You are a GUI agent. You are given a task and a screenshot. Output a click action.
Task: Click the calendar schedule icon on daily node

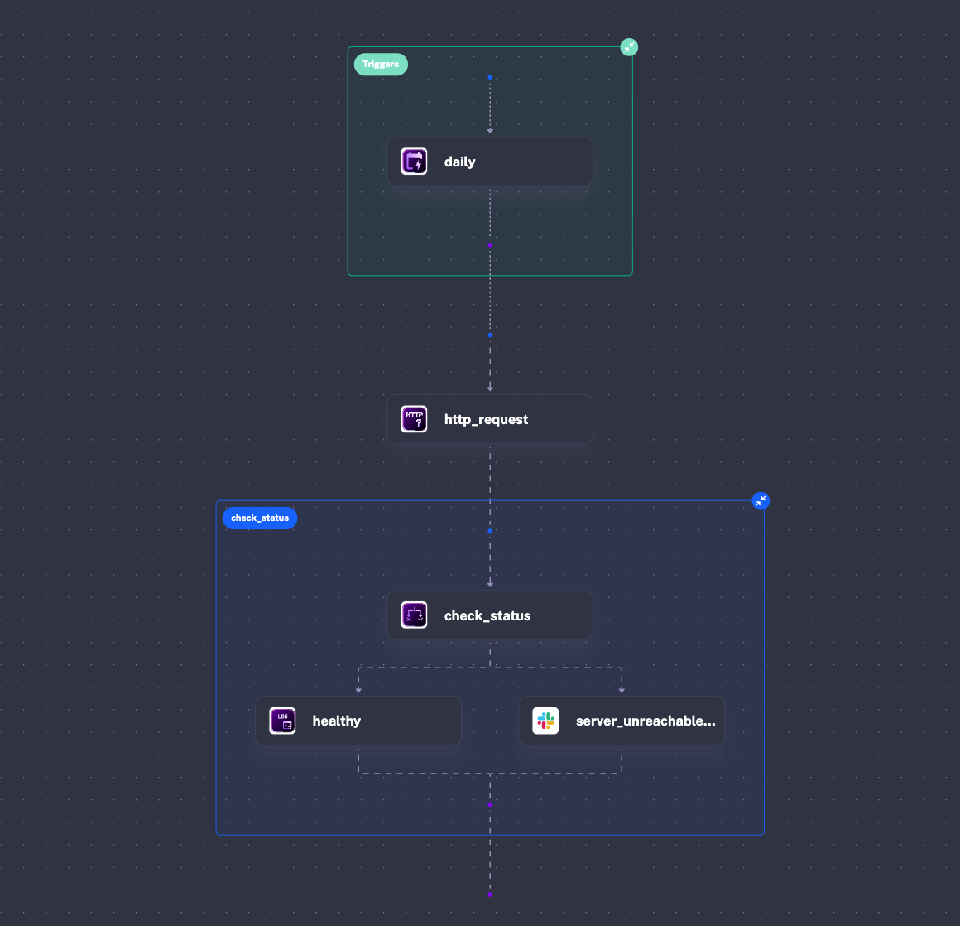point(414,162)
